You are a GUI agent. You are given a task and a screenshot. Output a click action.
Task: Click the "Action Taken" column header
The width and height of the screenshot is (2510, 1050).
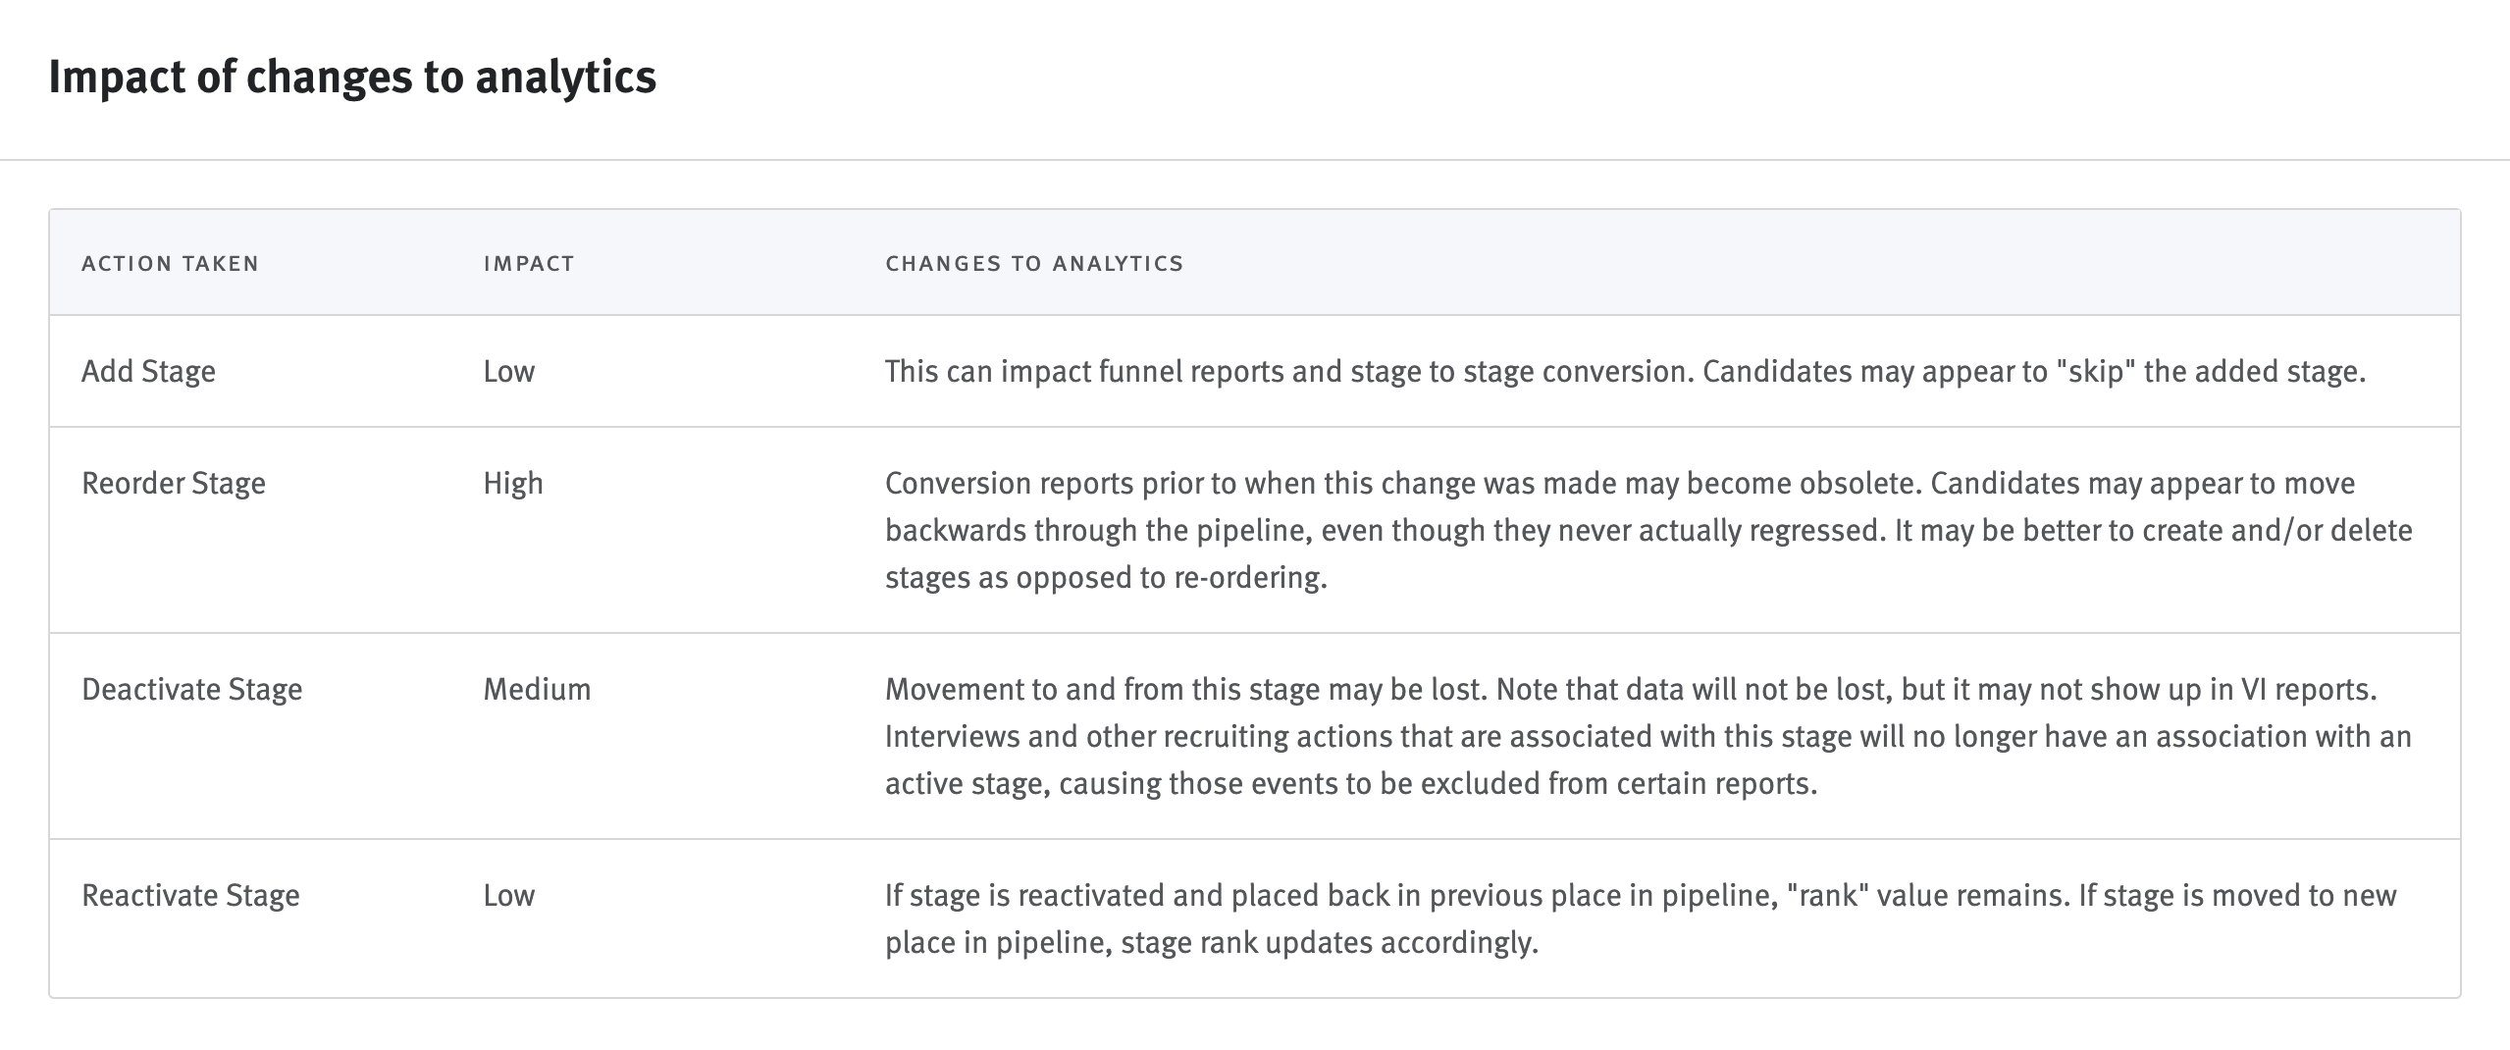170,263
